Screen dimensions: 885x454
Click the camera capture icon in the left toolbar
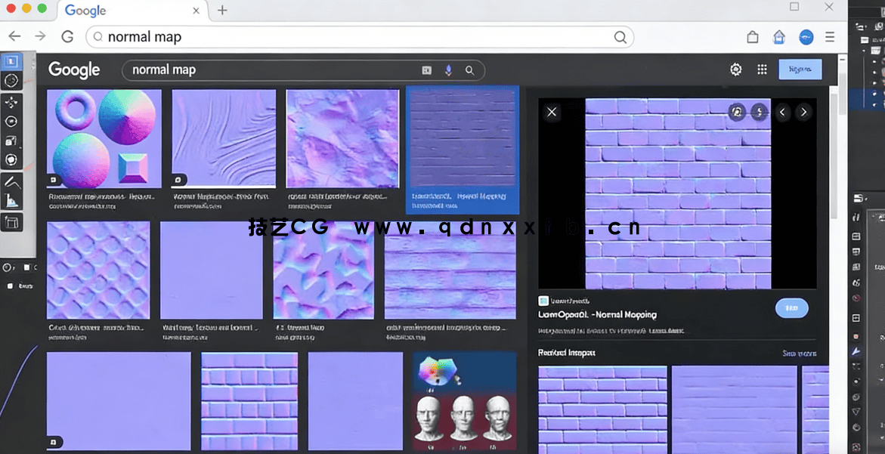tap(11, 141)
